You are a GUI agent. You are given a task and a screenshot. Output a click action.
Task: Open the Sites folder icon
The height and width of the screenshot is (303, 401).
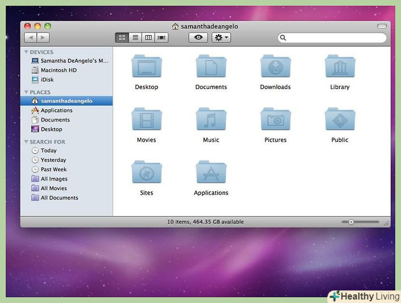[x=147, y=173]
